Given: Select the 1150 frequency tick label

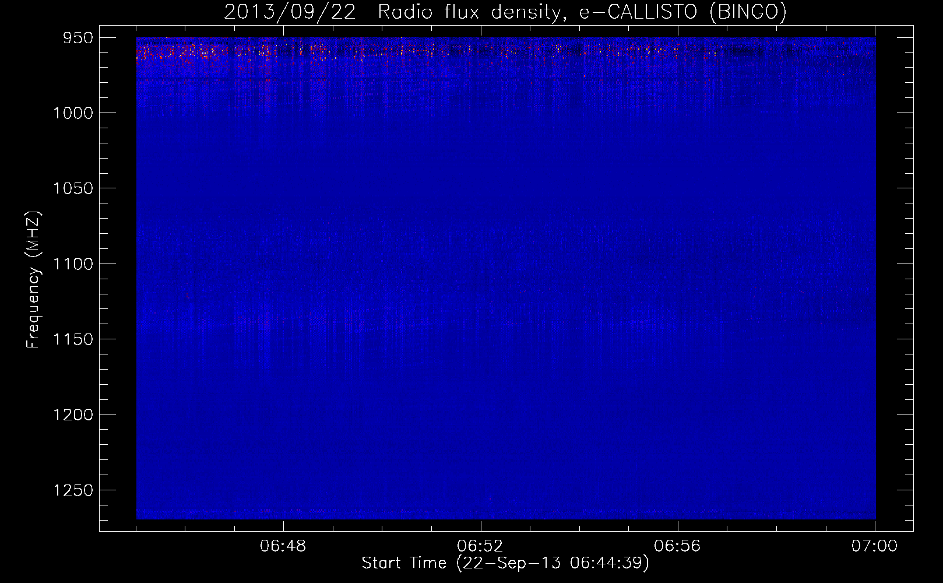Looking at the screenshot, I should click(x=73, y=339).
